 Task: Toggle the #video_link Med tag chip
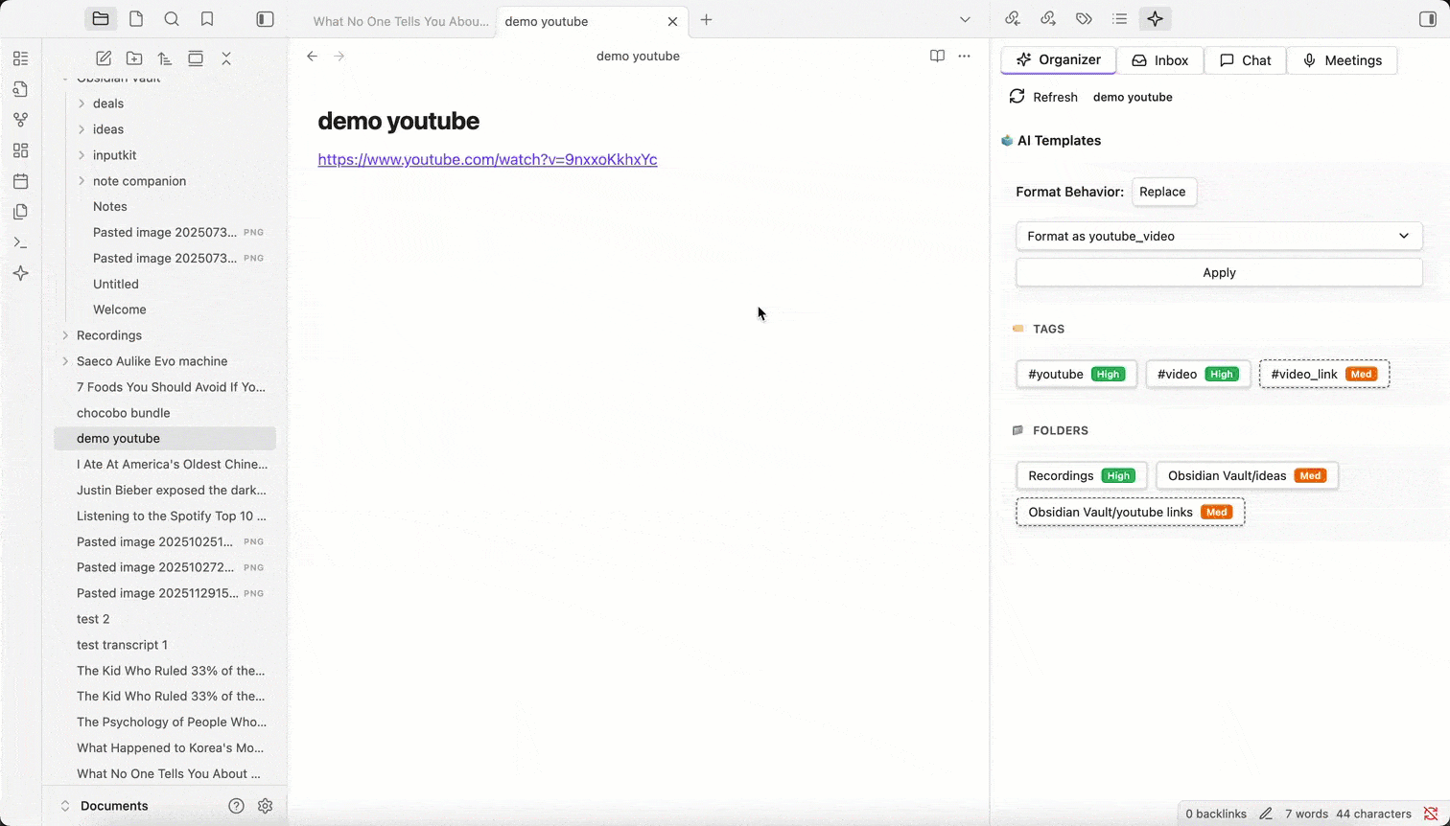pos(1323,374)
